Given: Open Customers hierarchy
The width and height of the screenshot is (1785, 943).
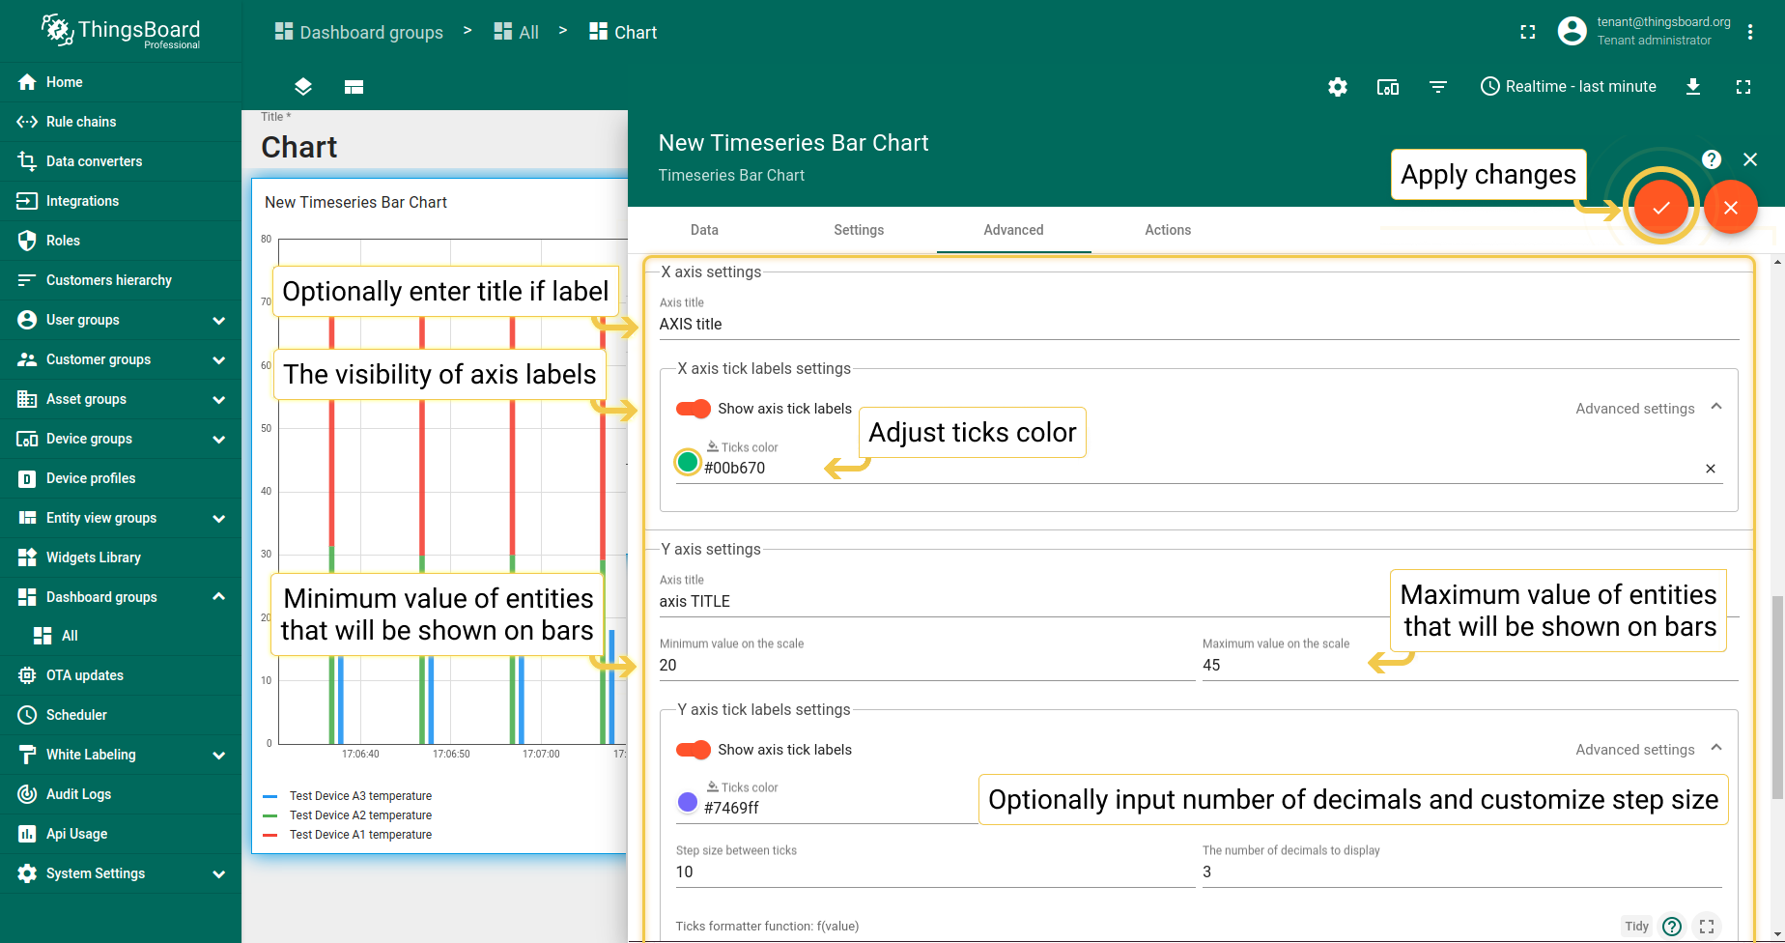Looking at the screenshot, I should point(121,280).
